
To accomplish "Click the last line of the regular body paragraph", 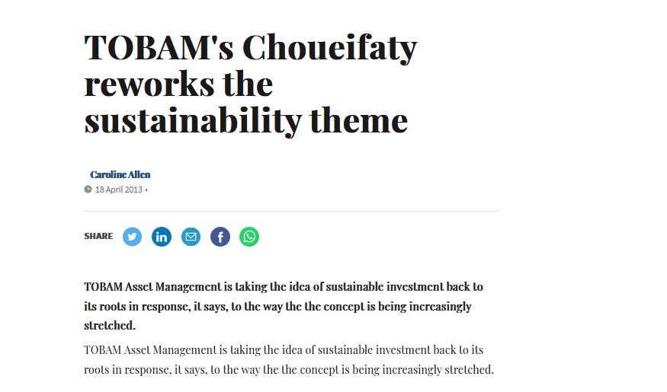I will [x=289, y=371].
